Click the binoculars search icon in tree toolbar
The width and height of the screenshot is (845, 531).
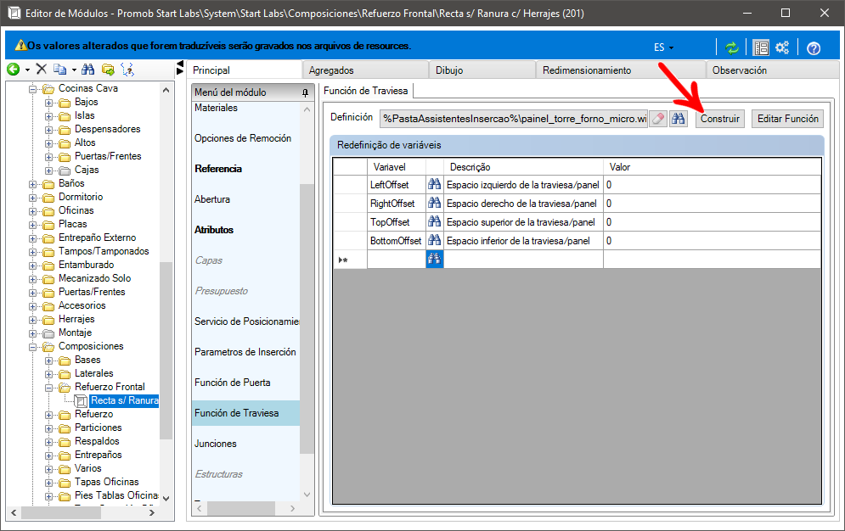[87, 69]
